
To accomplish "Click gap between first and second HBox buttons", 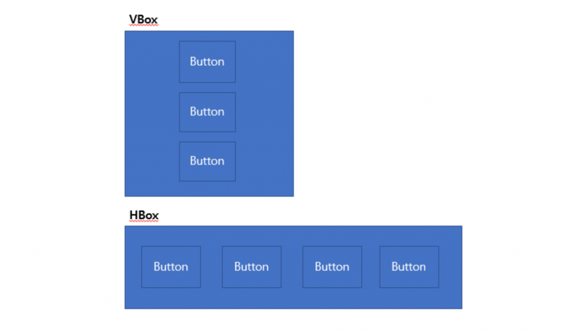I will 211,267.
